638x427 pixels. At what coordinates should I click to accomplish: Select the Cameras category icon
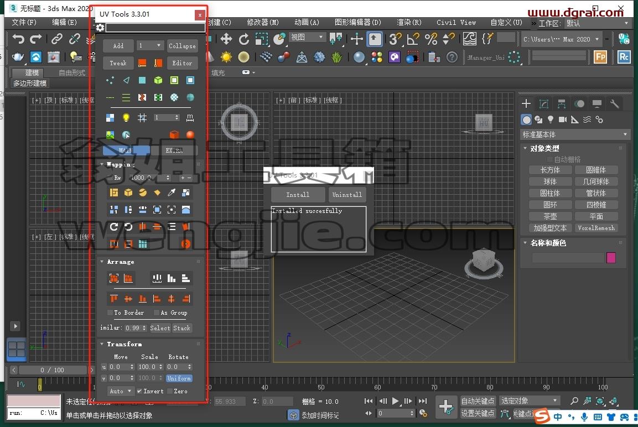click(563, 119)
